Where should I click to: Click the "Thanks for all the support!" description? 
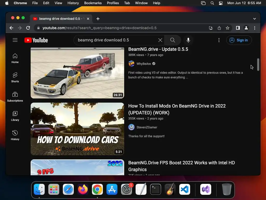click(x=147, y=136)
